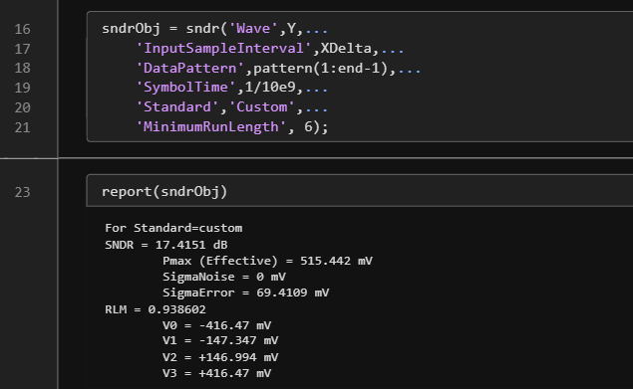Click the 'V2 = +146.994 mV' line

click(220, 357)
